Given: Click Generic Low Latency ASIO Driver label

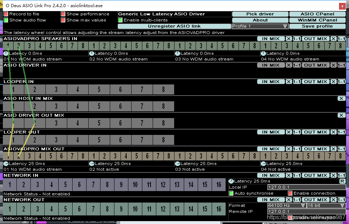Looking at the screenshot, I should pyautogui.click(x=161, y=14).
